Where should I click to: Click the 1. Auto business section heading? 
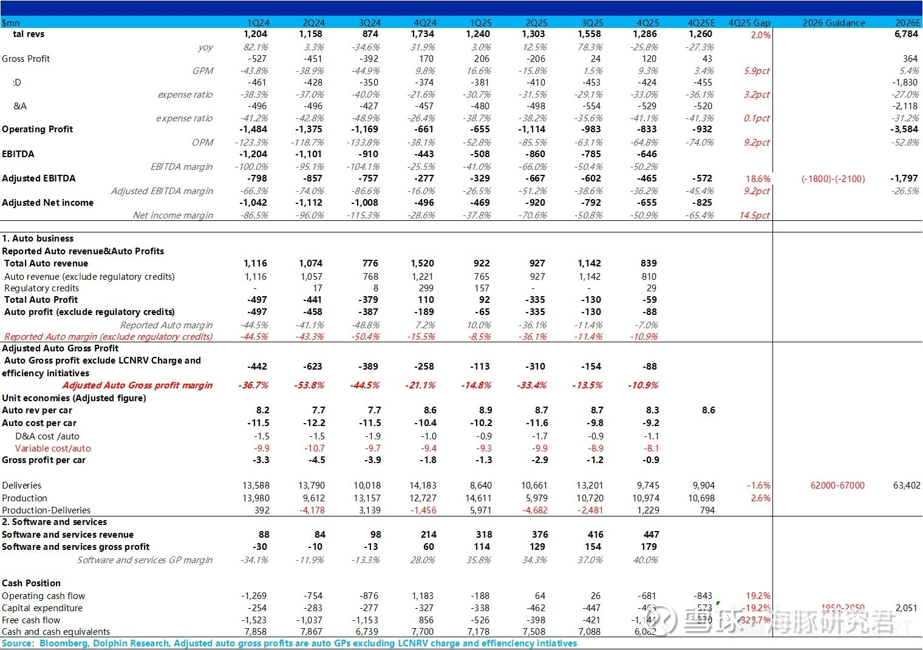[38, 239]
